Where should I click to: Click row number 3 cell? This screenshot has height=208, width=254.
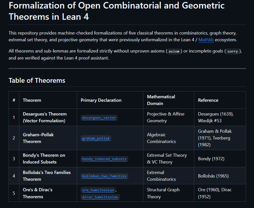click(14, 158)
